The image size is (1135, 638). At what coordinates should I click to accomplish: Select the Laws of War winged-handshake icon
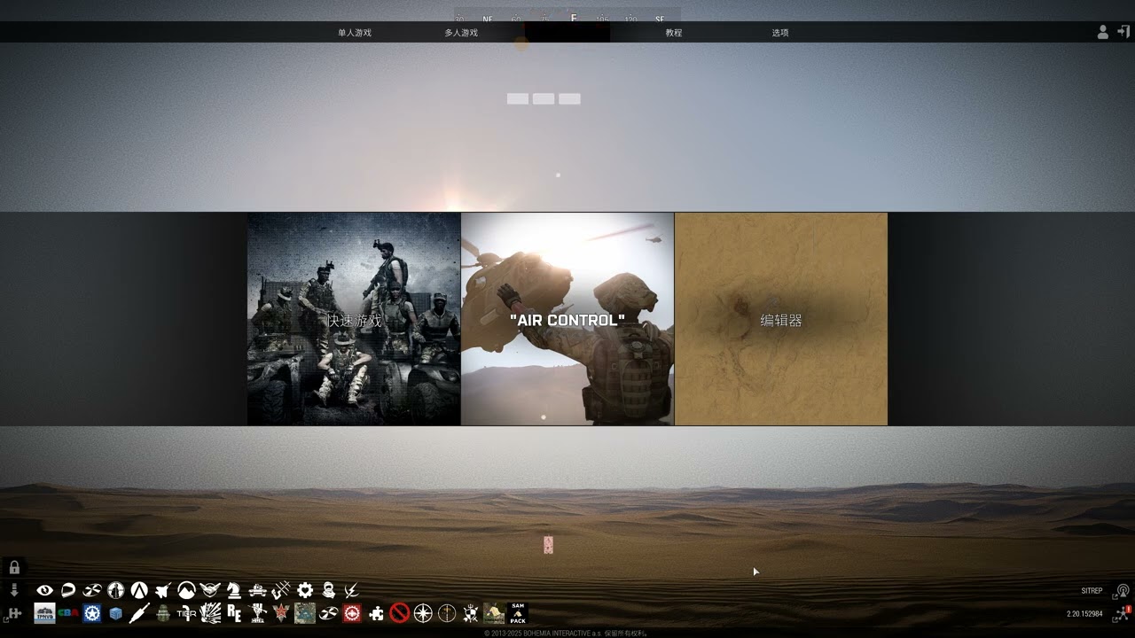210,590
